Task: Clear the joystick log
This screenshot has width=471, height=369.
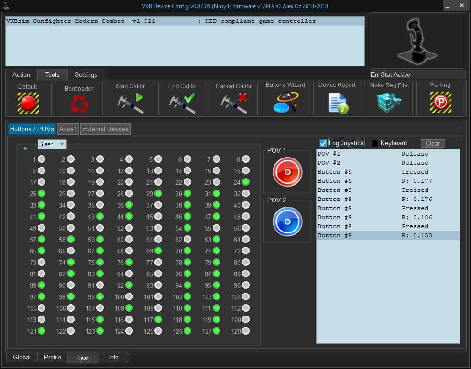Action: coord(432,143)
